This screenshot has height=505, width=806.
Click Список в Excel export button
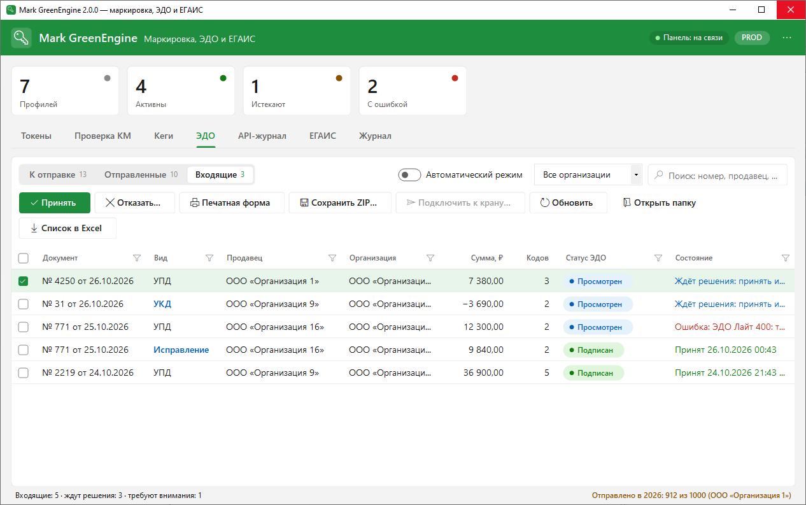tap(67, 228)
